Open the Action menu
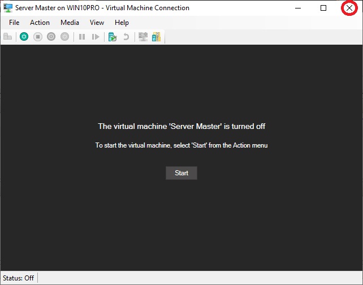 [40, 23]
